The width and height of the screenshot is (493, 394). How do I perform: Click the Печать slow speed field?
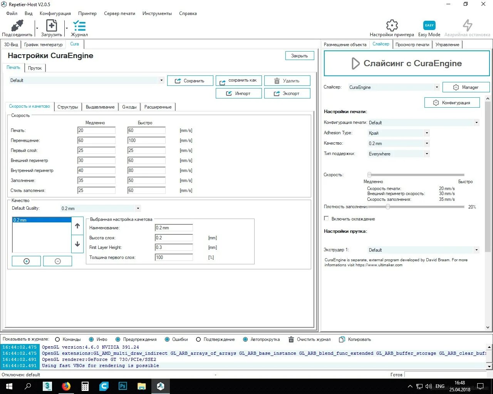[x=96, y=130]
